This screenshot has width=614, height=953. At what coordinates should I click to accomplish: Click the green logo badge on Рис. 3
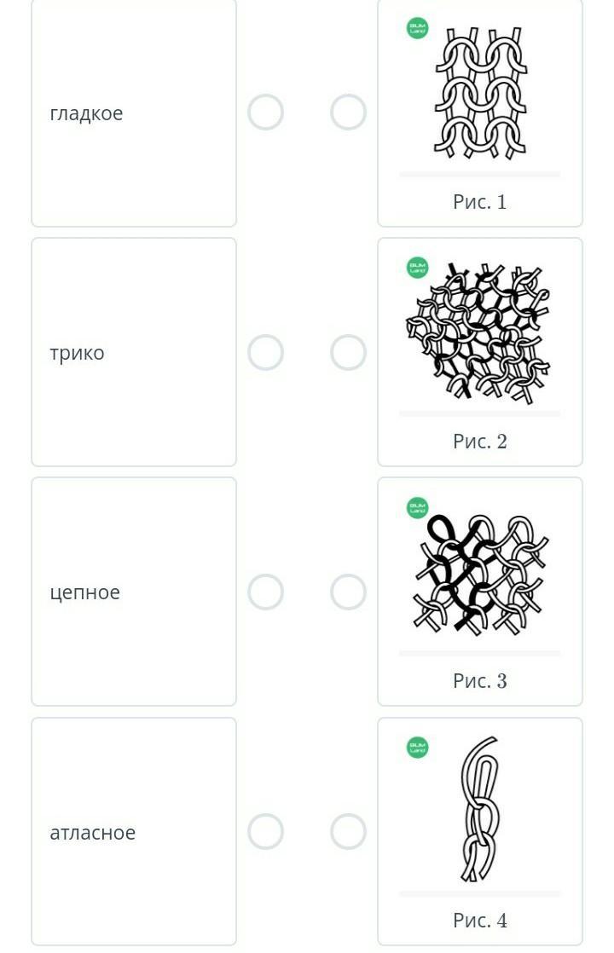(418, 507)
